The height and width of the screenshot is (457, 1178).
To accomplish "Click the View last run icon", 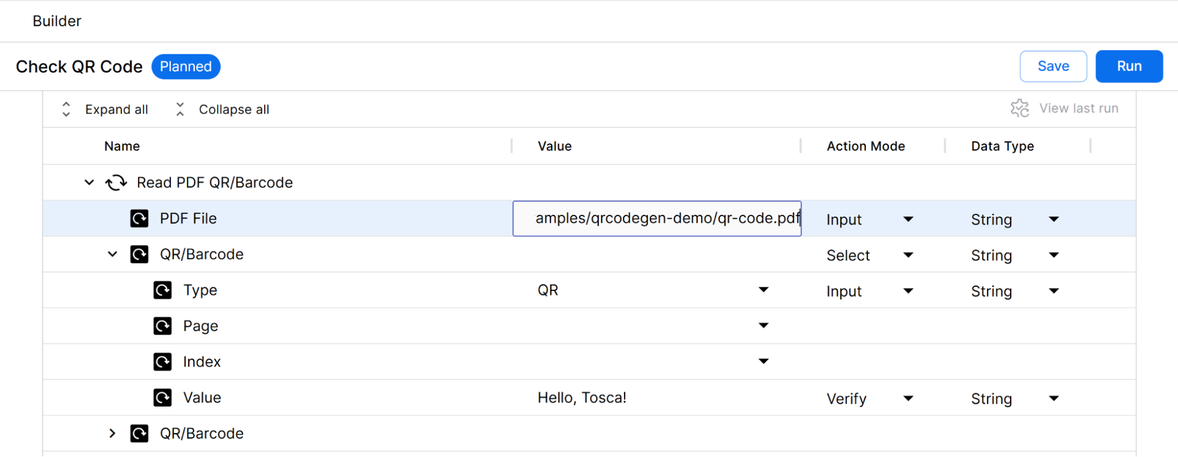I will tap(1019, 108).
